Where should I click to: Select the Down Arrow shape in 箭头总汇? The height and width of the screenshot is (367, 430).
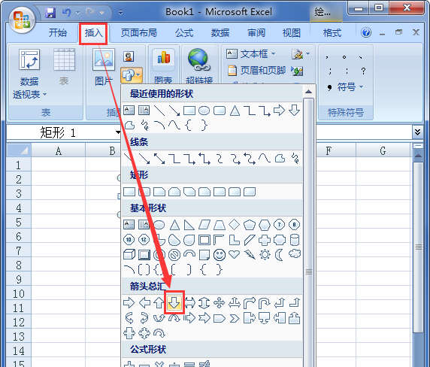point(174,303)
